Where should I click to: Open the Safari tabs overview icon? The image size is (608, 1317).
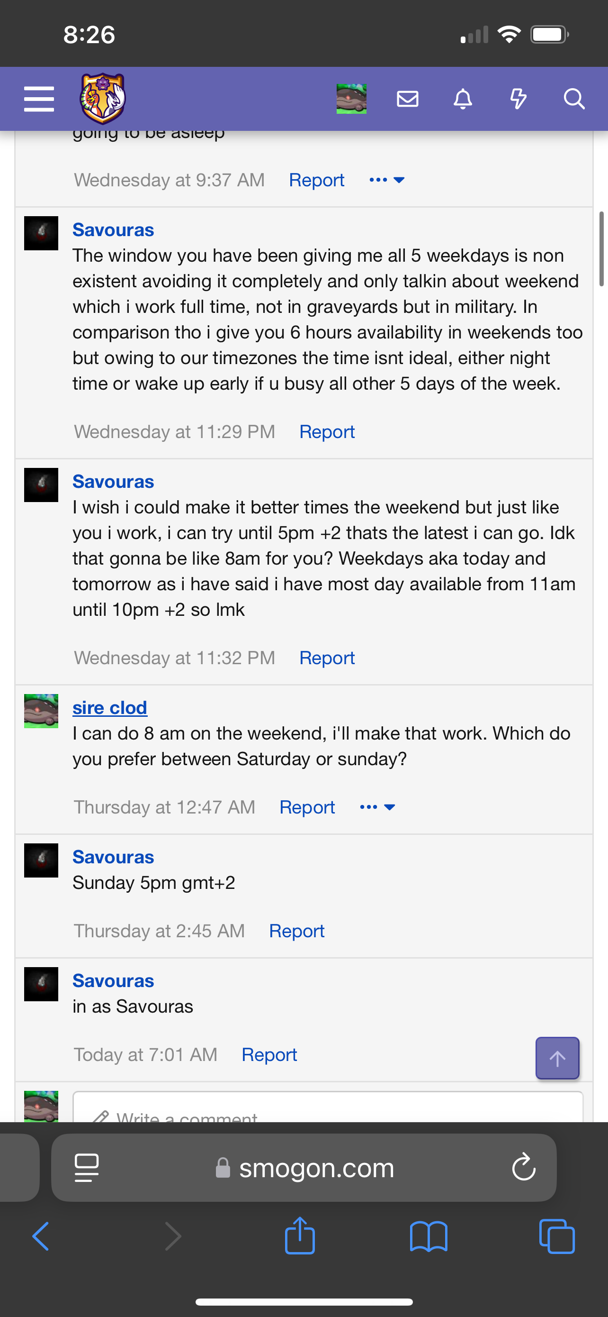point(556,1236)
